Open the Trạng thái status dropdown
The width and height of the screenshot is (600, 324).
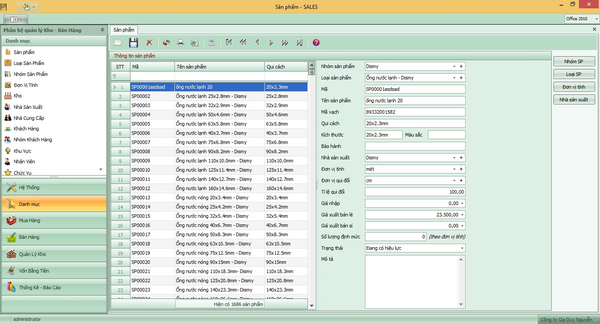tap(462, 248)
